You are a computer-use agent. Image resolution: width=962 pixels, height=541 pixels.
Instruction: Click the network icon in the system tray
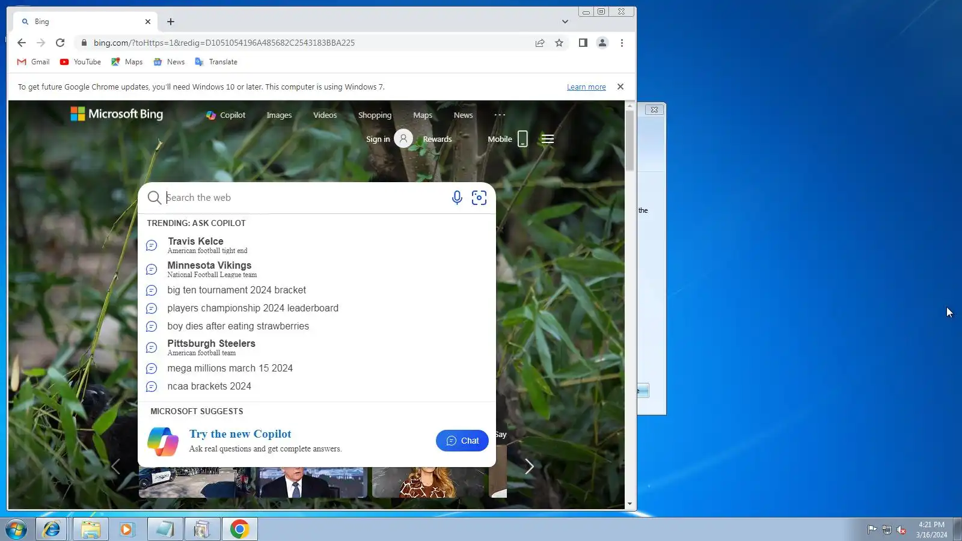pyautogui.click(x=887, y=530)
